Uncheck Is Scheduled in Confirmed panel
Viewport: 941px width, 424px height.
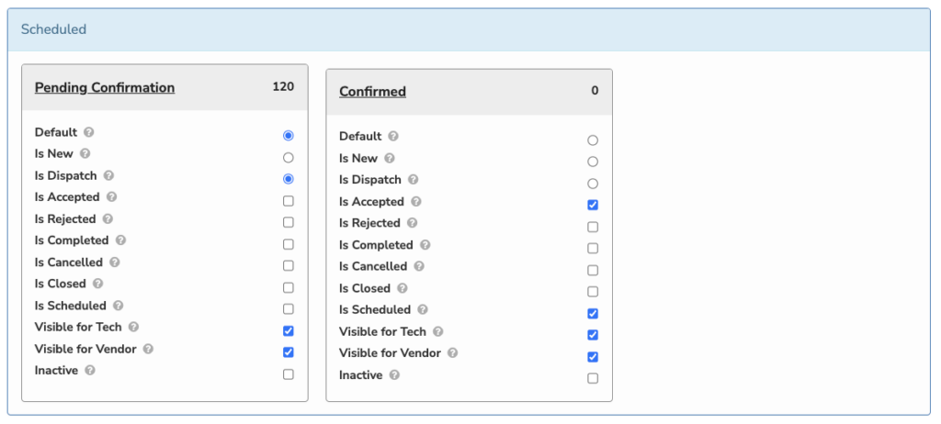[593, 314]
